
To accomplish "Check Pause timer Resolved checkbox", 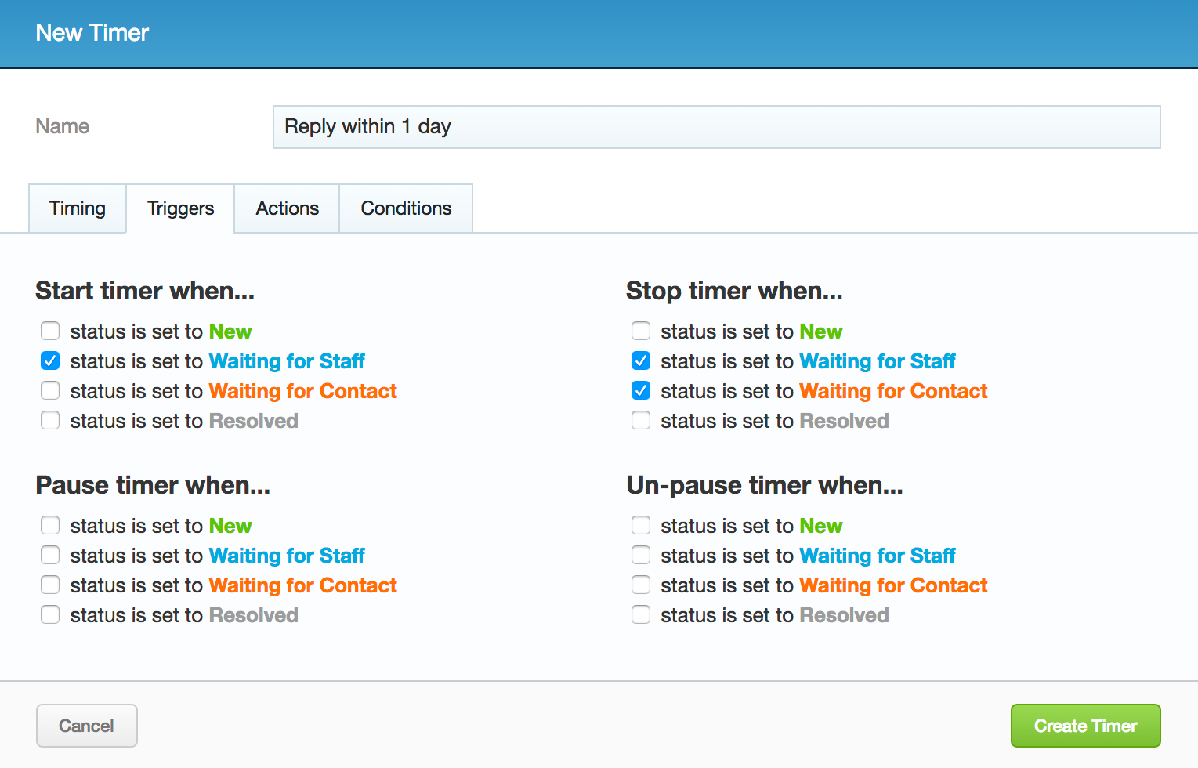I will 50,614.
